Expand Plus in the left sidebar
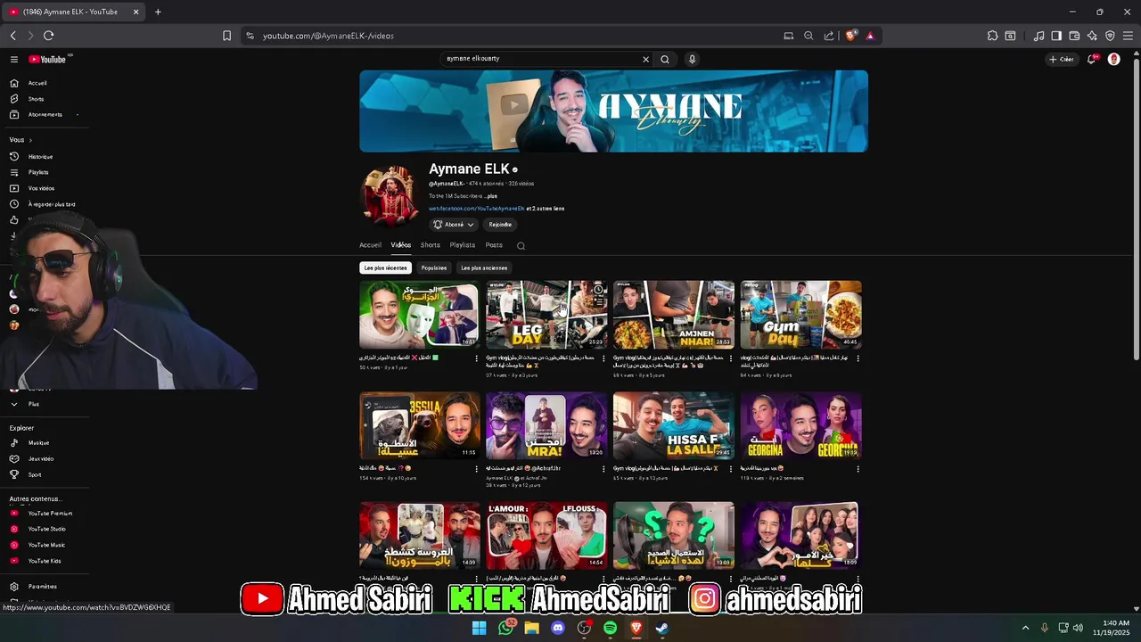1141x642 pixels. [x=33, y=404]
